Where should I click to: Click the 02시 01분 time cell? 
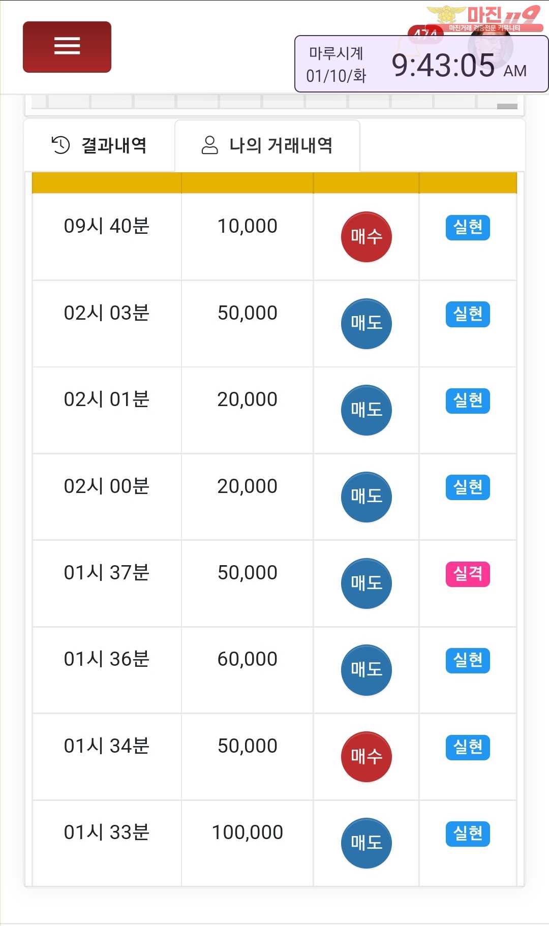[107, 399]
